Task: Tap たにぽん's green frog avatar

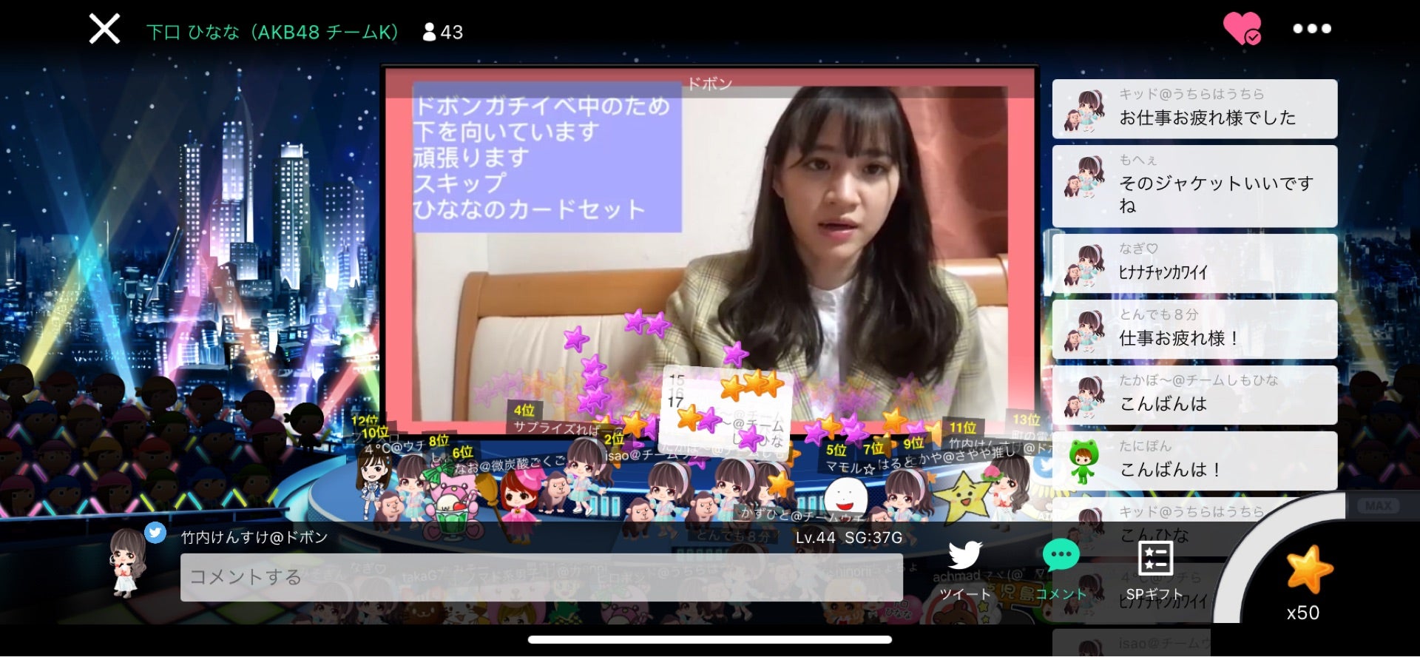Action: (1084, 462)
